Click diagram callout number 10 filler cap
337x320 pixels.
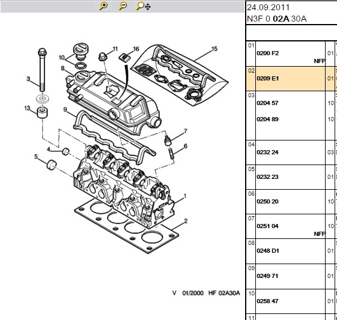[x=62, y=58]
